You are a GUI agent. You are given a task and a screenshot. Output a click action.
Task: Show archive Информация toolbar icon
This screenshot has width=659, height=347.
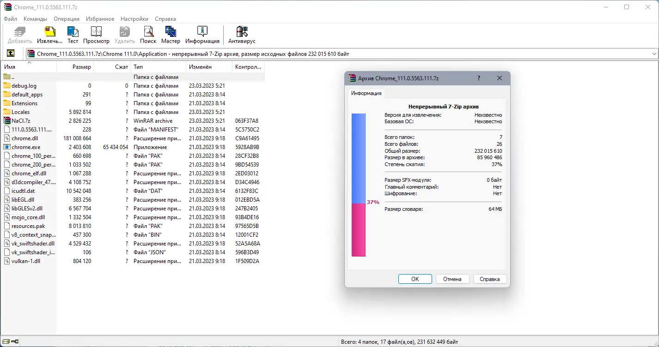tap(202, 32)
